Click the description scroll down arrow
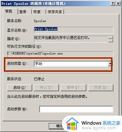The width and height of the screenshot is (122, 132). click(111, 41)
